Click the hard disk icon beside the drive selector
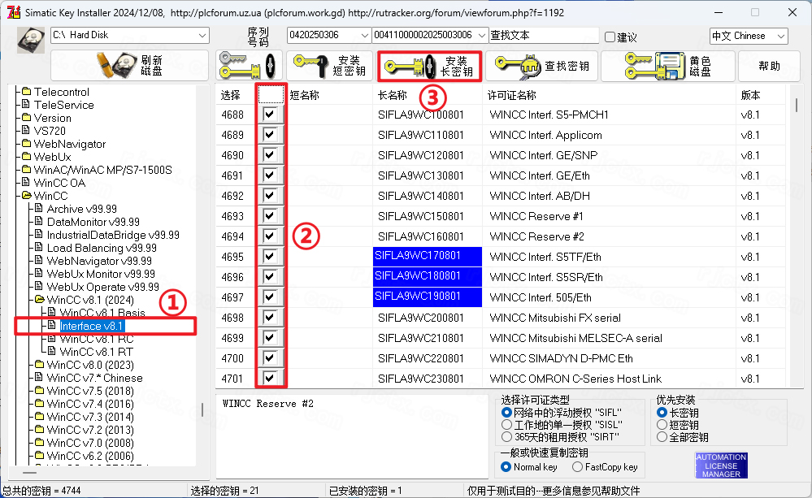The width and height of the screenshot is (812, 498). coord(30,39)
